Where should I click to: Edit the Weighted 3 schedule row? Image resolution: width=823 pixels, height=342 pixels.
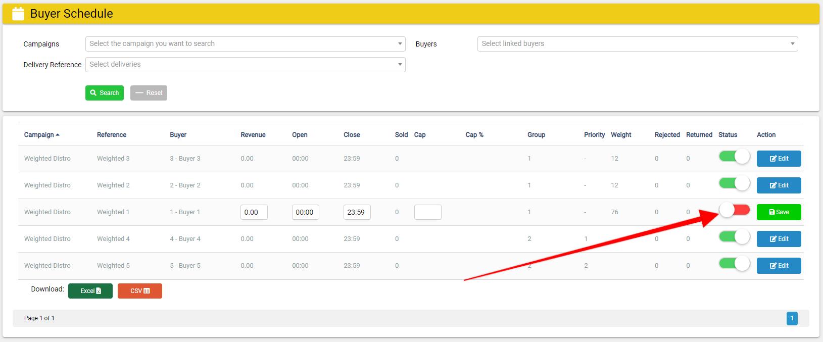[779, 159]
